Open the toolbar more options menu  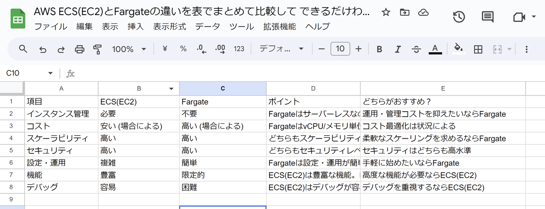526,49
